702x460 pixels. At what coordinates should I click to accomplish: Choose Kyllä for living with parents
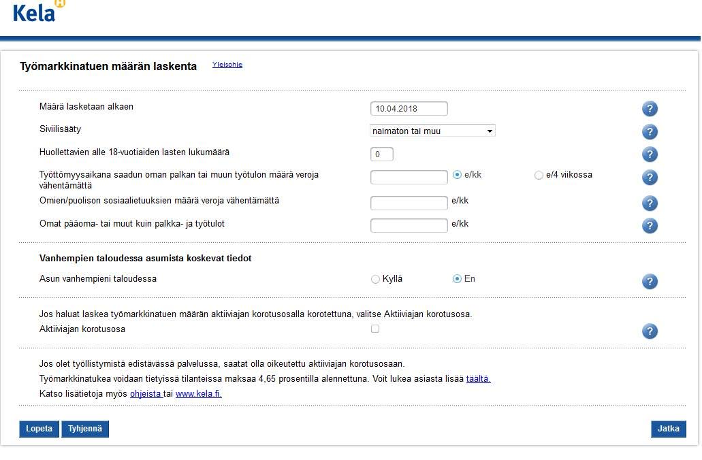tap(375, 279)
